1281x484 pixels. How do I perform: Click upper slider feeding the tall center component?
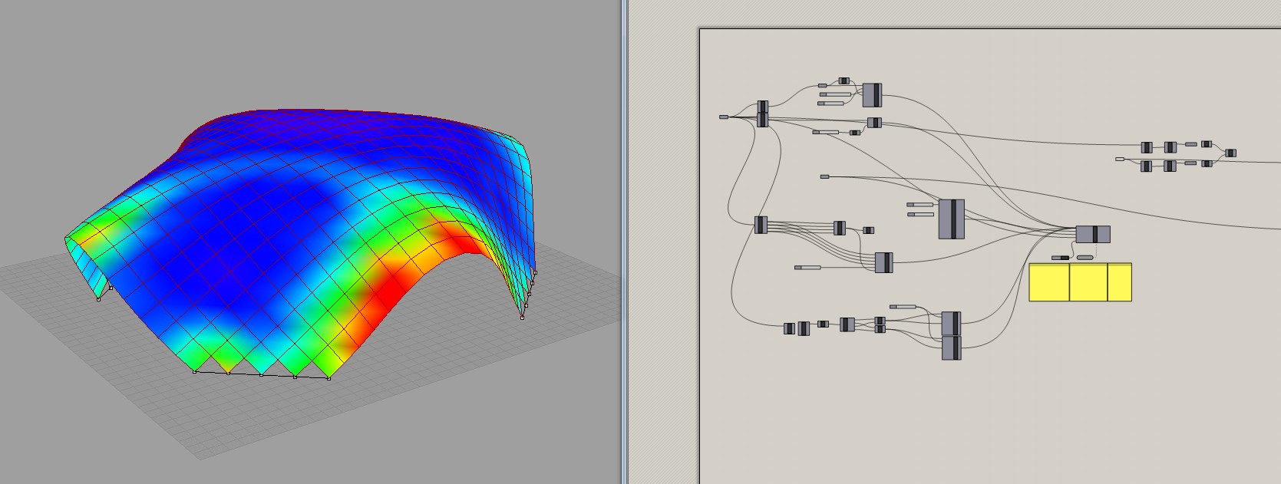(920, 205)
